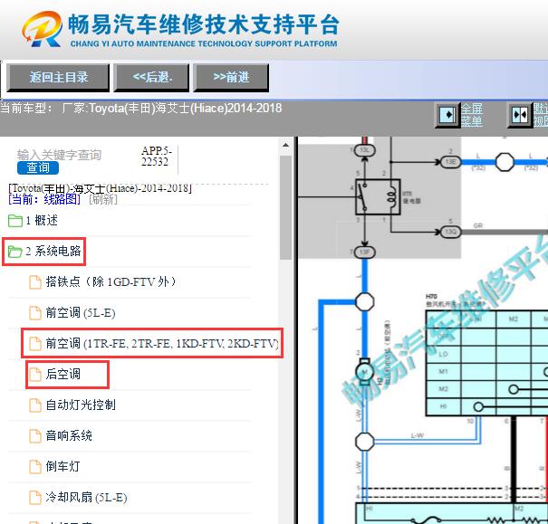Open the 前空调 (5L-E) document
The width and height of the screenshot is (548, 524).
[x=81, y=313]
